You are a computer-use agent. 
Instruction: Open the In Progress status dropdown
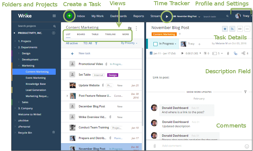[168, 44]
